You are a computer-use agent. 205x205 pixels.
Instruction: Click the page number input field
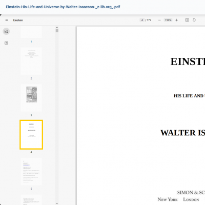tap(142, 20)
